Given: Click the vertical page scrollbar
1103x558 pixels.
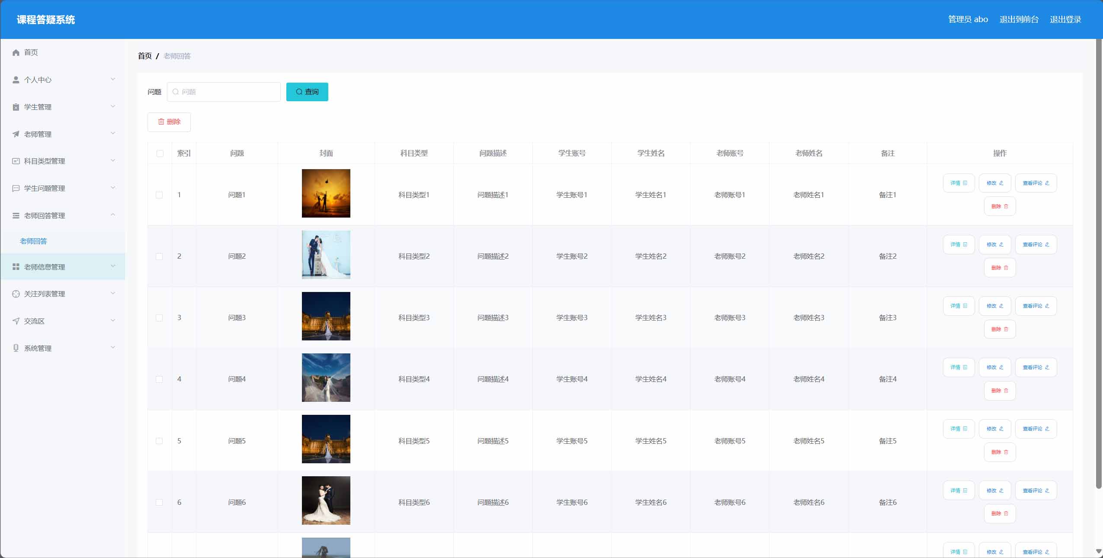Looking at the screenshot, I should 1099,264.
